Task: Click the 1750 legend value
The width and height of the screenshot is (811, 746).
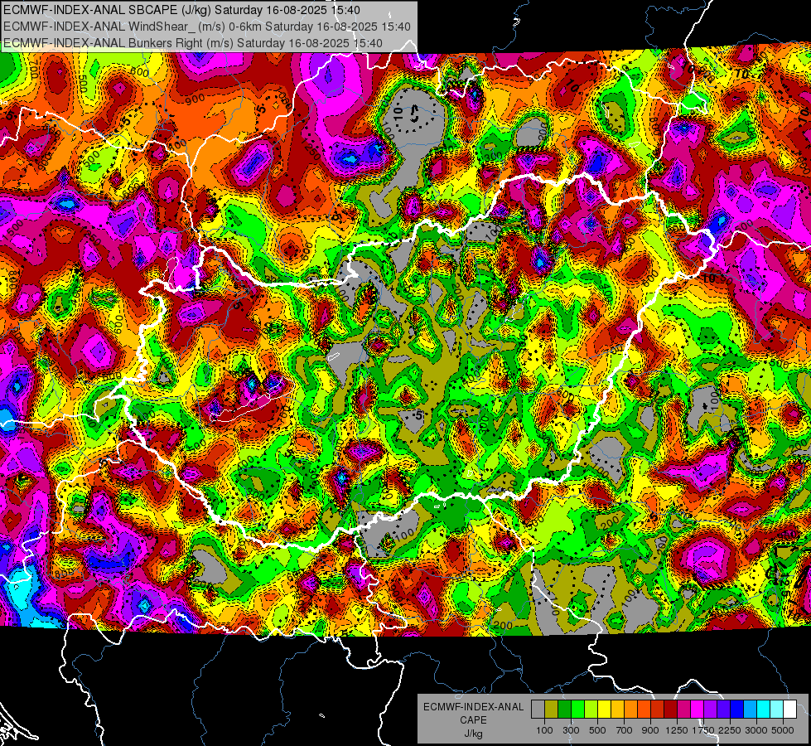Action: (703, 730)
